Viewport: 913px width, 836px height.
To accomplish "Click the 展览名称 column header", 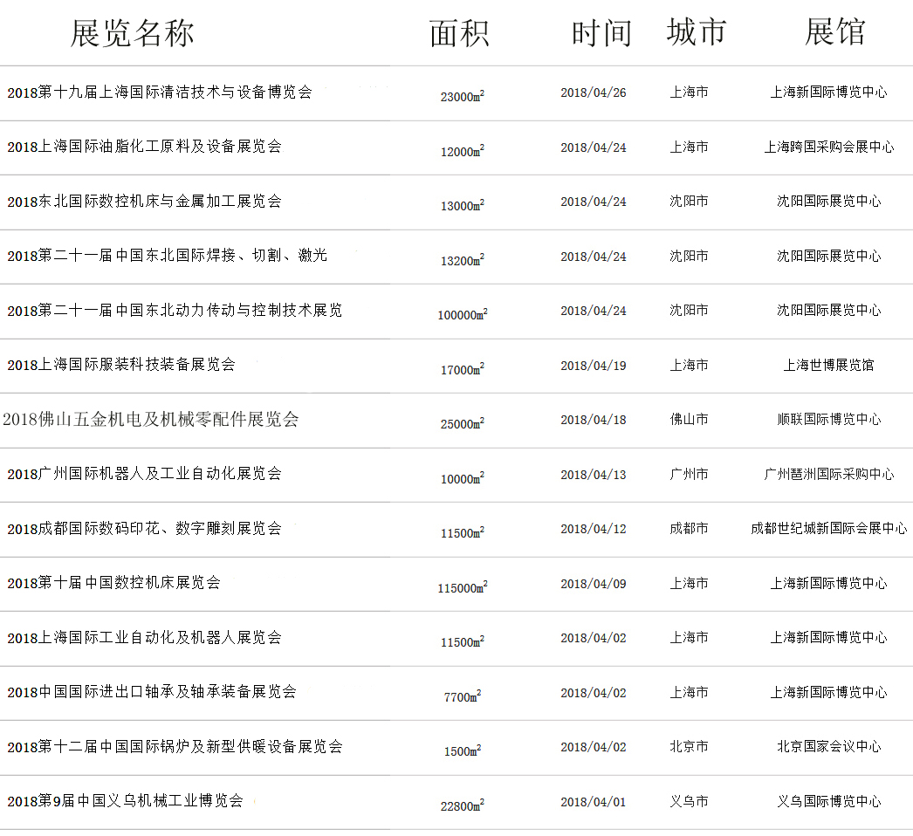I will pyautogui.click(x=132, y=33).
